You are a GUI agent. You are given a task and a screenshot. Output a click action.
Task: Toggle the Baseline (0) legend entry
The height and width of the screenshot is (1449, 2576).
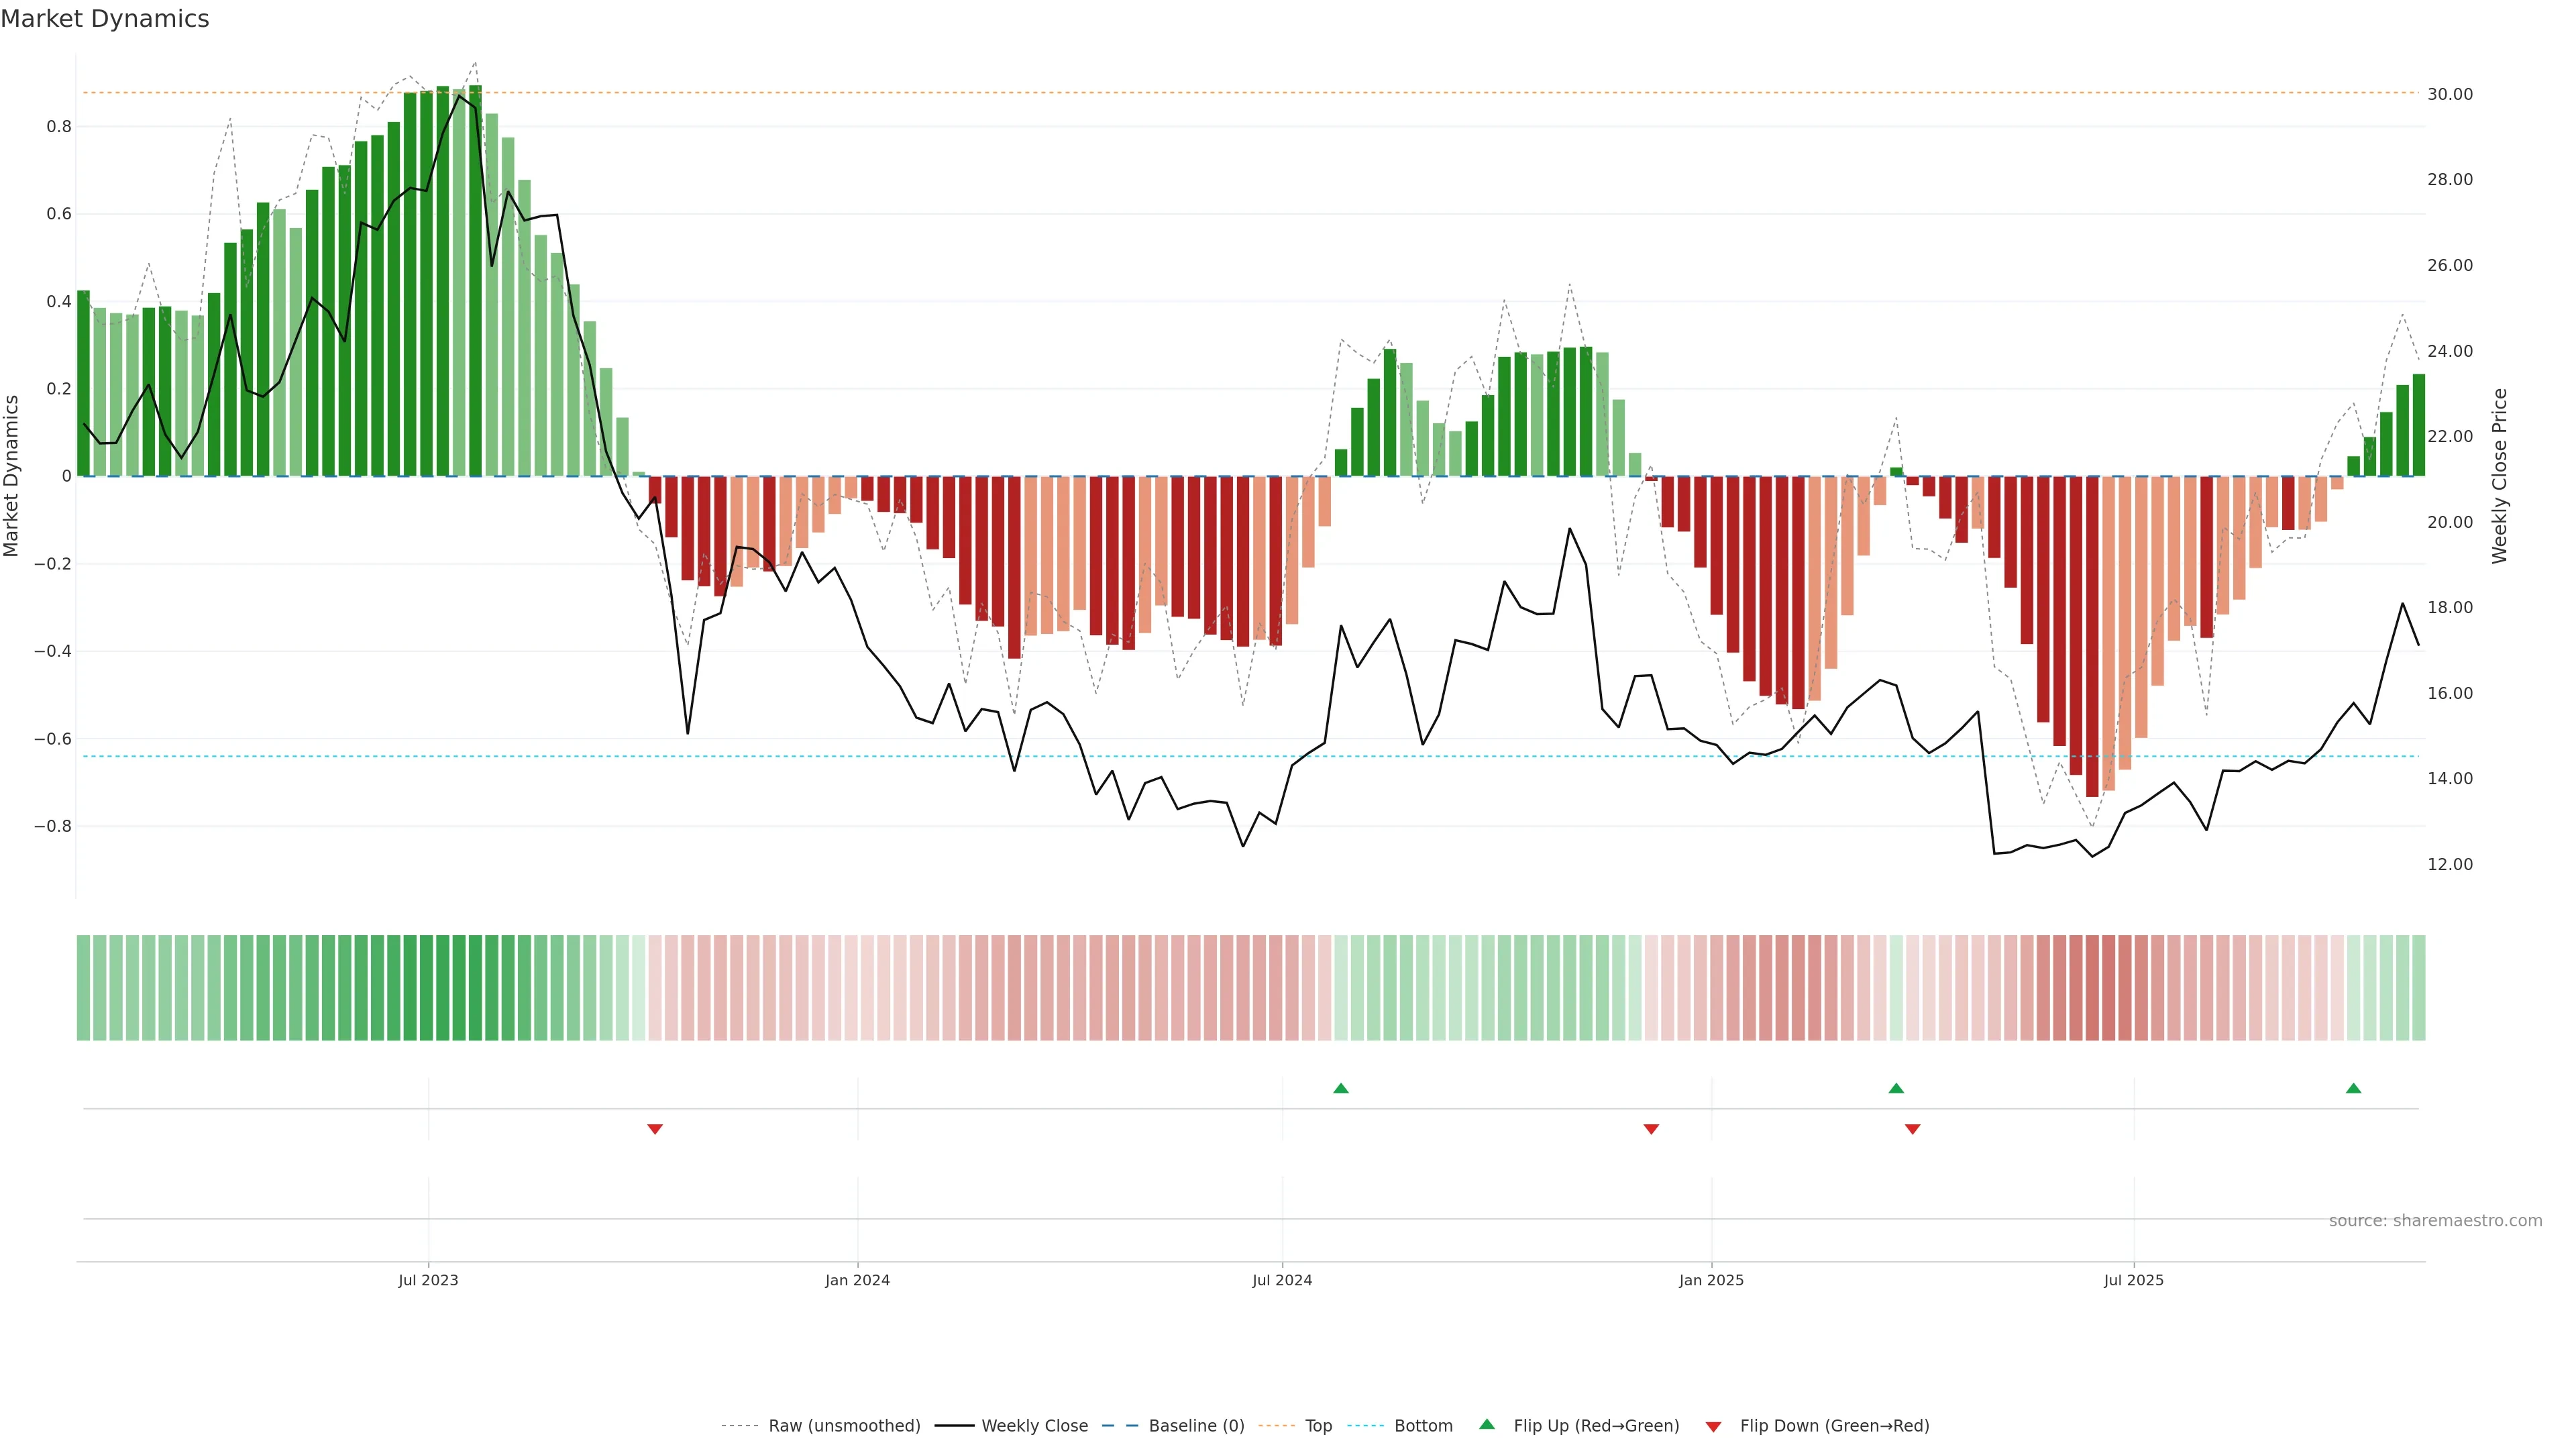(x=1196, y=1426)
